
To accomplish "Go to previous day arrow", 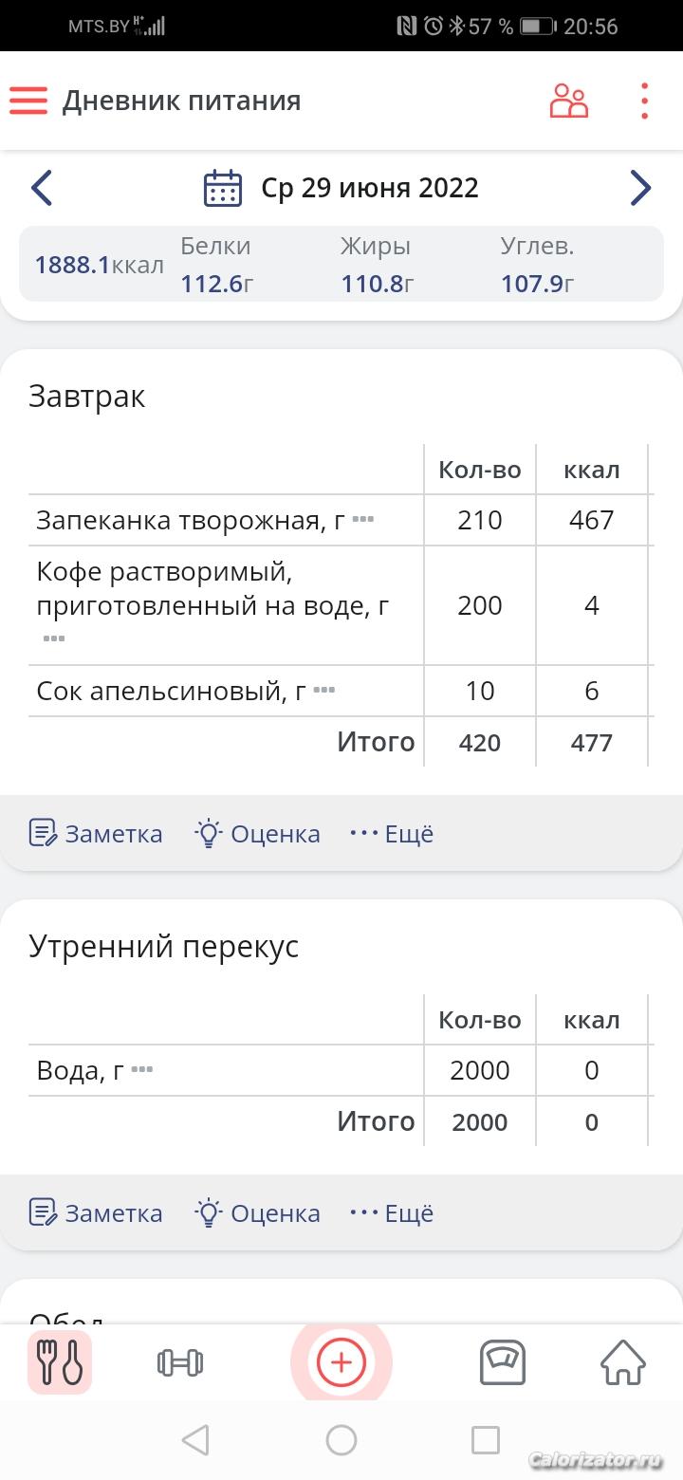I will point(42,188).
